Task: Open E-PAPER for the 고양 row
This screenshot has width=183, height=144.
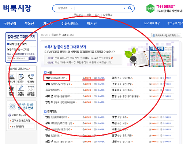Action: pyautogui.click(x=165, y=117)
